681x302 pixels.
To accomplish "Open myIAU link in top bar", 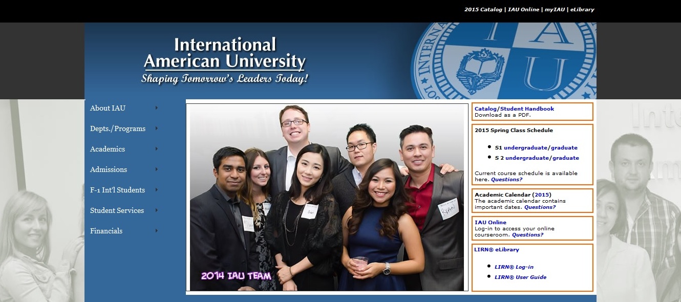I will (x=554, y=10).
